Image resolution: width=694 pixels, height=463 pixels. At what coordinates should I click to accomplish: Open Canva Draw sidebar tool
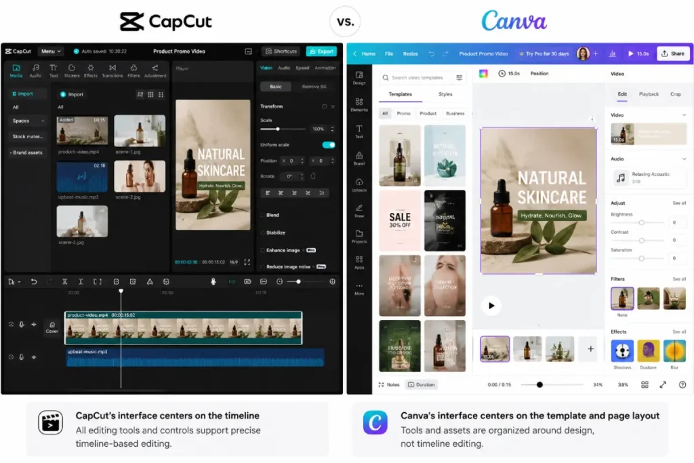(359, 211)
